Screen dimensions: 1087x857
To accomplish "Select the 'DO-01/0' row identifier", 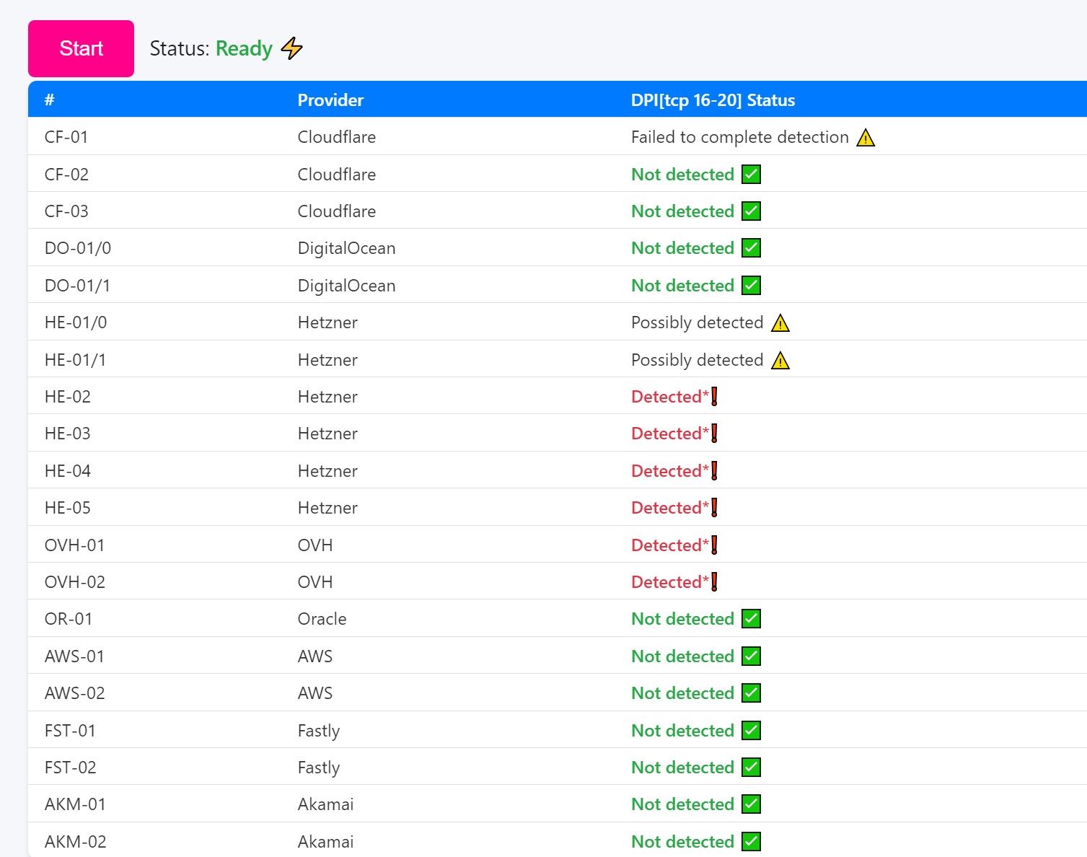I will point(78,248).
